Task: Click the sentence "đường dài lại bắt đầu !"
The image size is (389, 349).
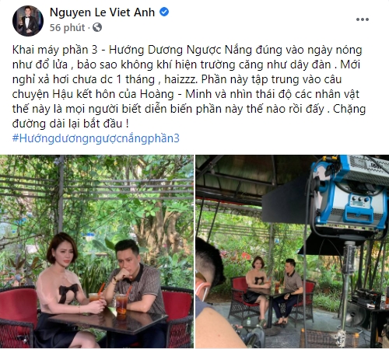Action: 70,124
